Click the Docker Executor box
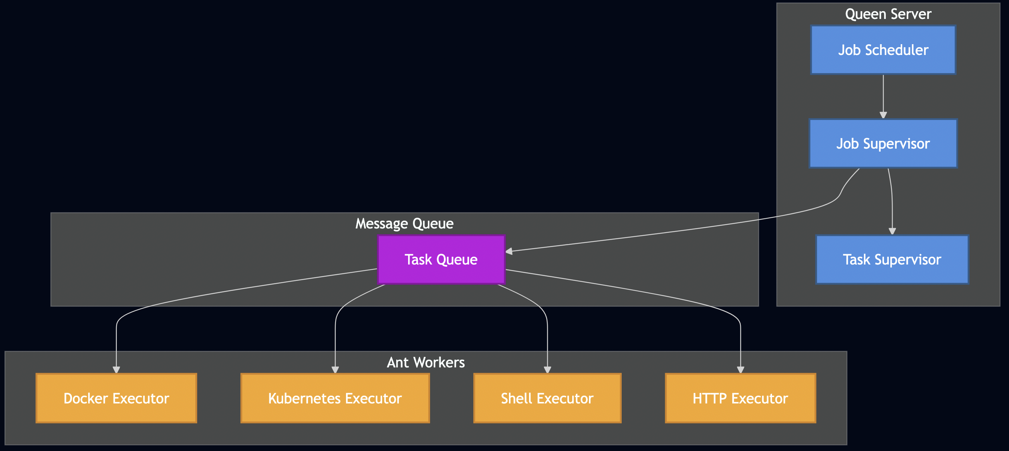This screenshot has height=451, width=1009. pyautogui.click(x=116, y=398)
